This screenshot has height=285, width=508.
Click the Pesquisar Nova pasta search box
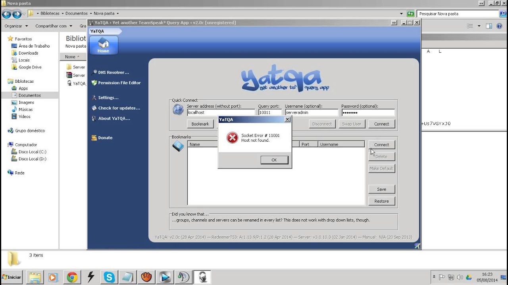tap(458, 14)
